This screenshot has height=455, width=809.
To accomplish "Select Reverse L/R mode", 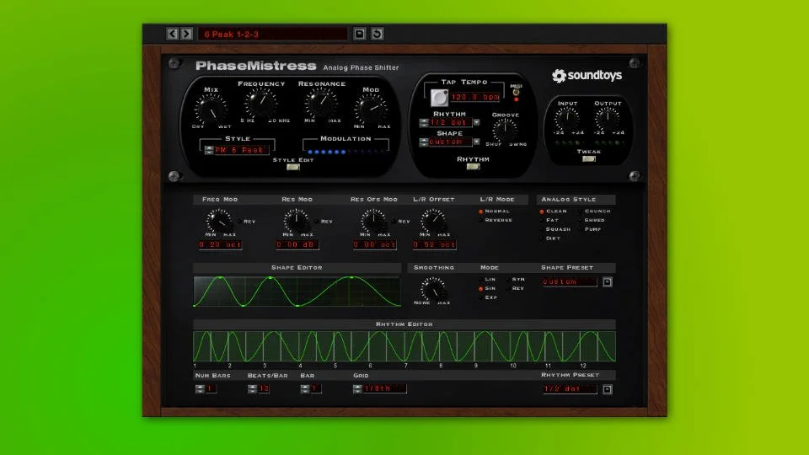I will tap(481, 220).
